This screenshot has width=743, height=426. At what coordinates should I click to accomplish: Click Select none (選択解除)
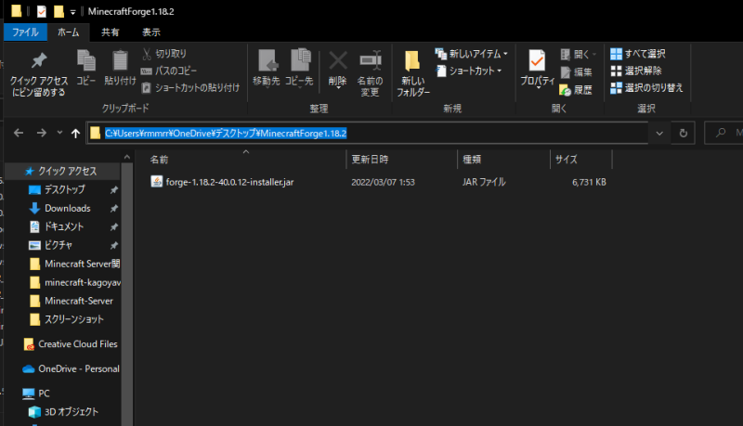click(636, 71)
